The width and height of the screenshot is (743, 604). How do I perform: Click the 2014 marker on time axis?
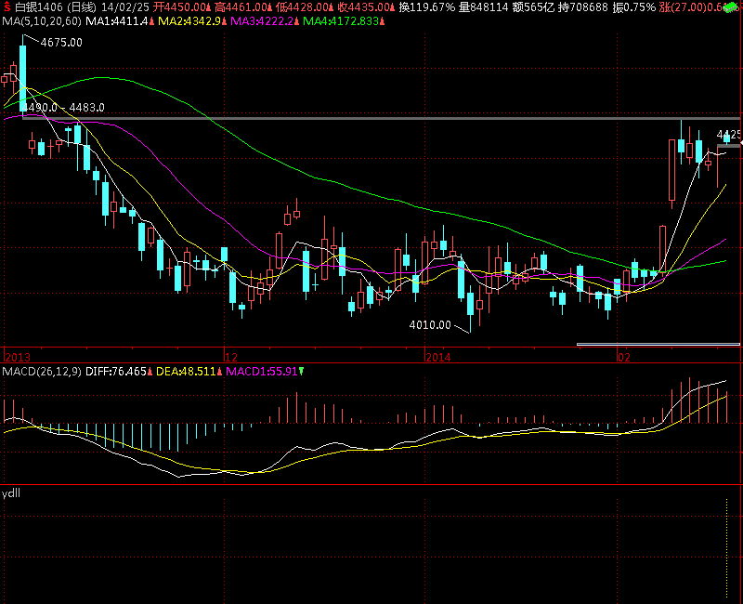click(437, 357)
